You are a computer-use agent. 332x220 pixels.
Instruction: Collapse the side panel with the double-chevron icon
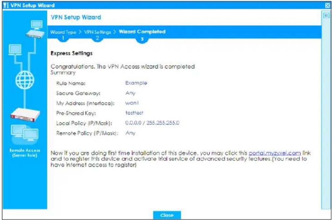326,16
